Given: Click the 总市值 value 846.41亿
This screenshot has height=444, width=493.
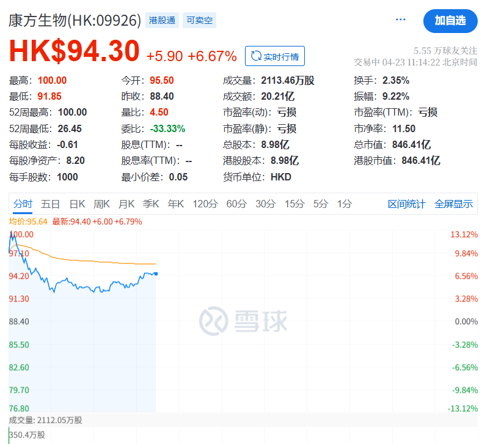Looking at the screenshot, I should point(411,145).
